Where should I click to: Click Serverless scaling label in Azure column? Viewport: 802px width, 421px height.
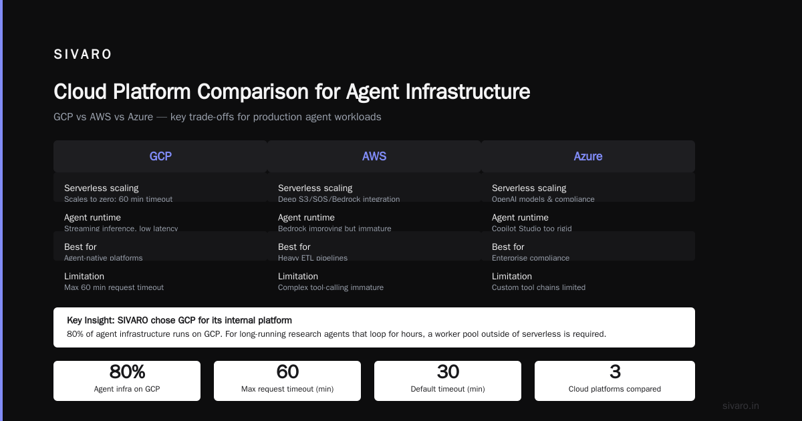(529, 188)
